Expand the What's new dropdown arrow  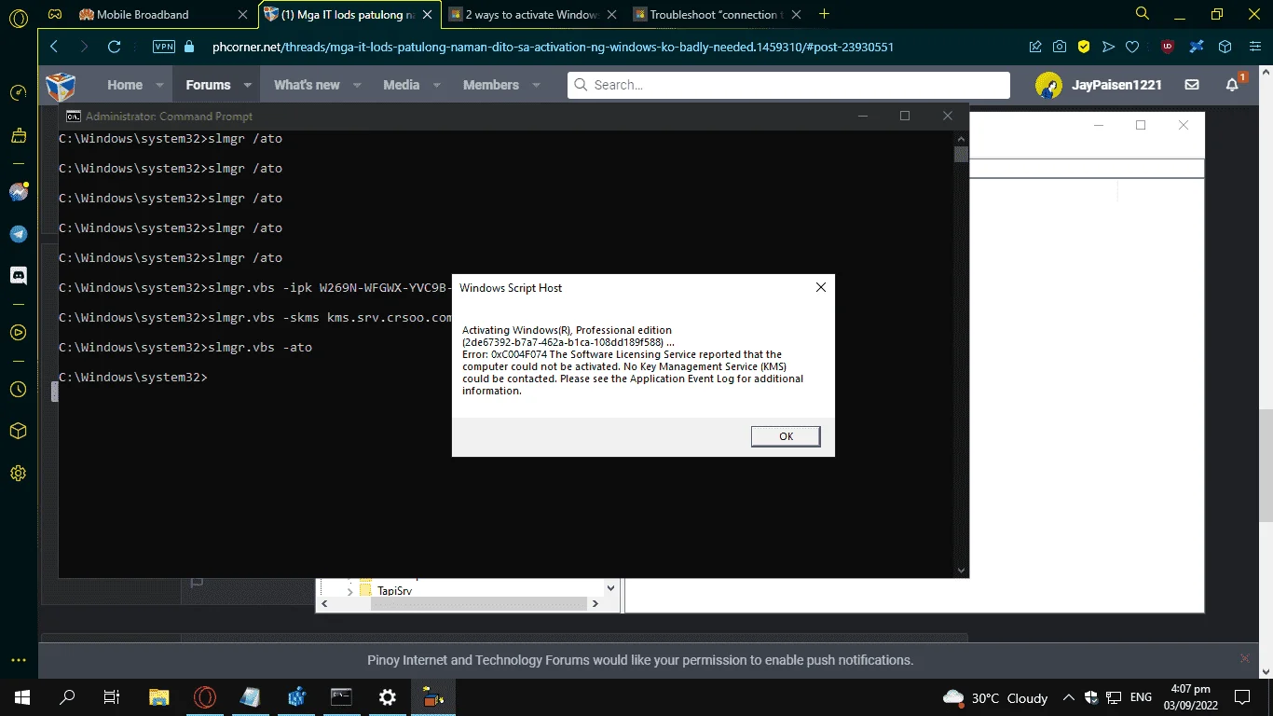click(x=357, y=85)
